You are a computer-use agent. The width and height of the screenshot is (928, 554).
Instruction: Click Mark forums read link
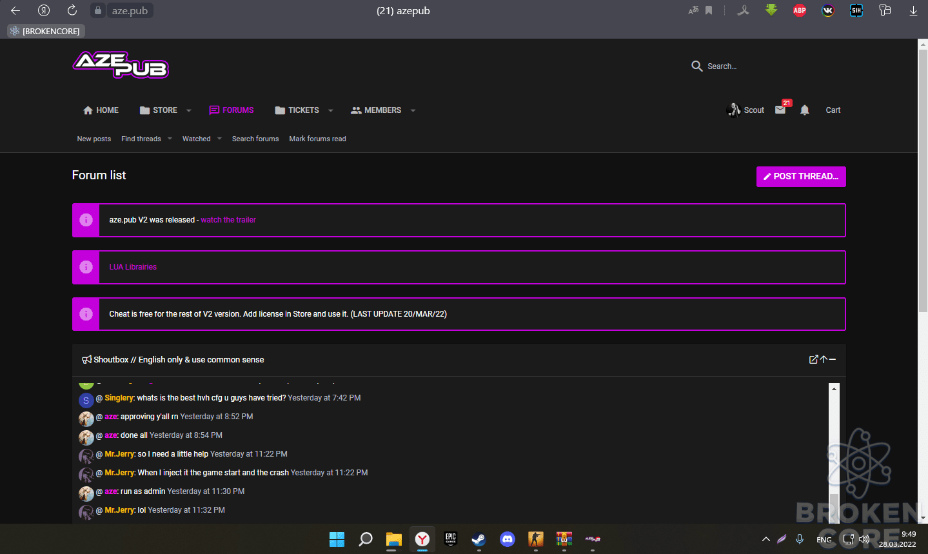click(x=317, y=139)
